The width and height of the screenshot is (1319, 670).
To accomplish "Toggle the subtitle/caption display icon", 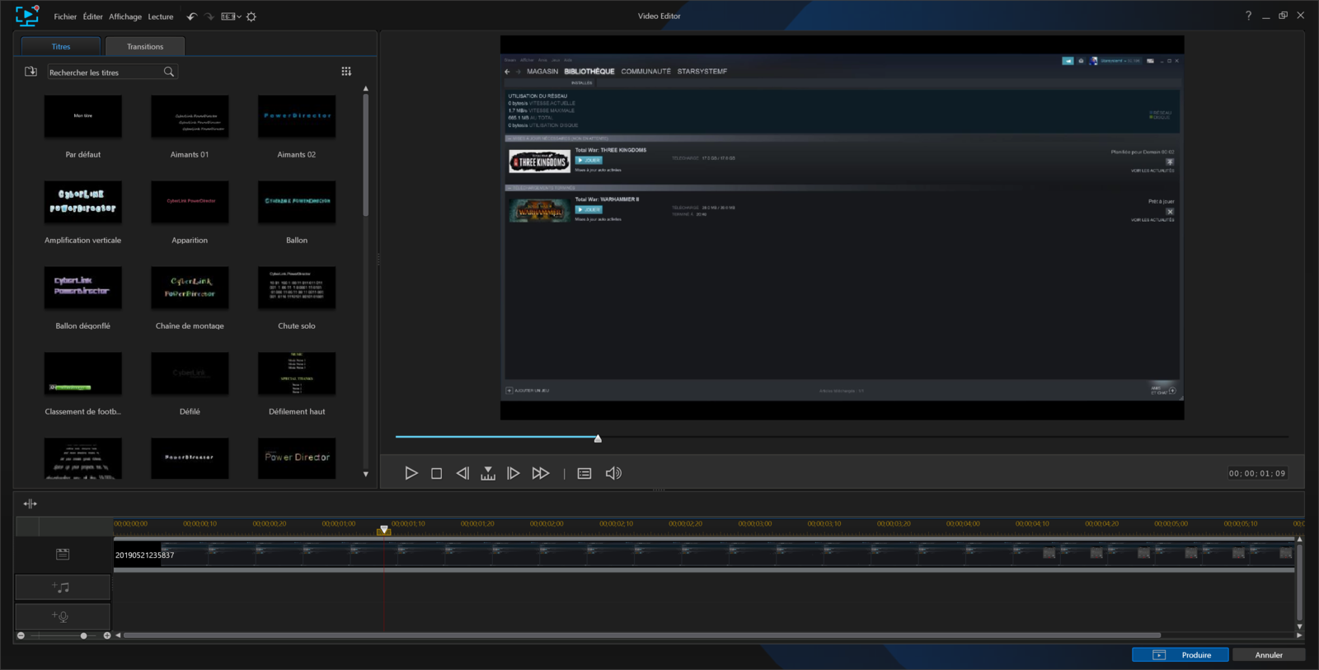I will (x=584, y=473).
